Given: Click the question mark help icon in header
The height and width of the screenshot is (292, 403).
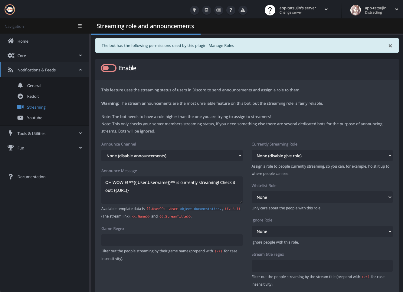Looking at the screenshot, I should click(x=231, y=10).
